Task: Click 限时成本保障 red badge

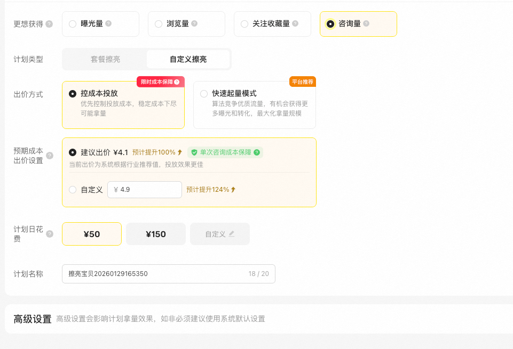Action: (161, 82)
